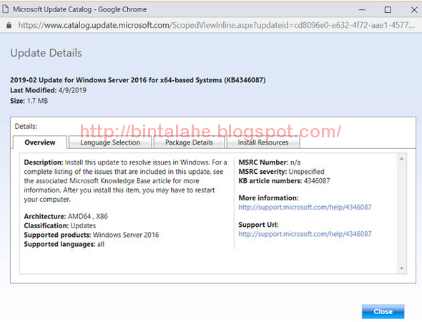Click the 'MSRC Number: n/a' line
This screenshot has height=322, width=422.
pyautogui.click(x=270, y=162)
